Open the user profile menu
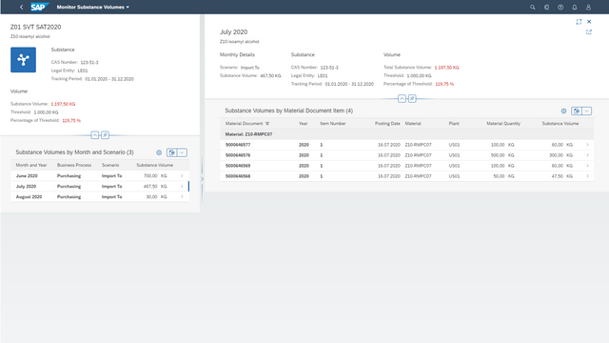Viewport: 609px width, 343px height. click(588, 7)
